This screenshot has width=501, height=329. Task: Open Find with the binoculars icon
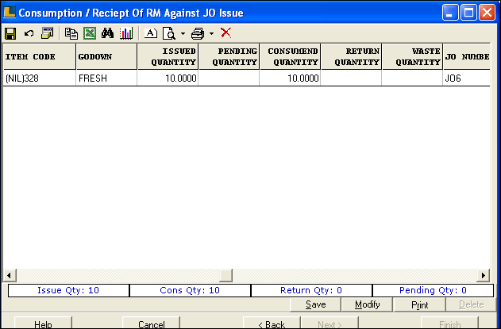(108, 33)
